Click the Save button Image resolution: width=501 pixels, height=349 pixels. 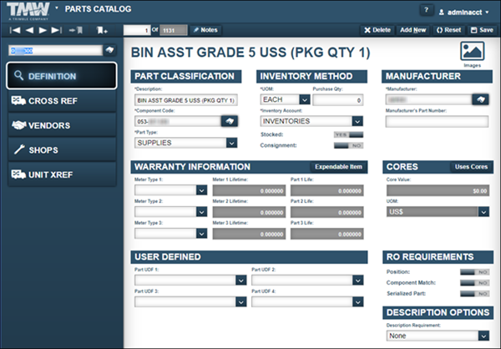pos(482,30)
